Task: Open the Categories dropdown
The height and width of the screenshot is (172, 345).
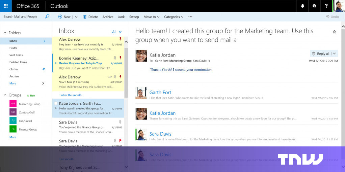Action: coord(174,17)
